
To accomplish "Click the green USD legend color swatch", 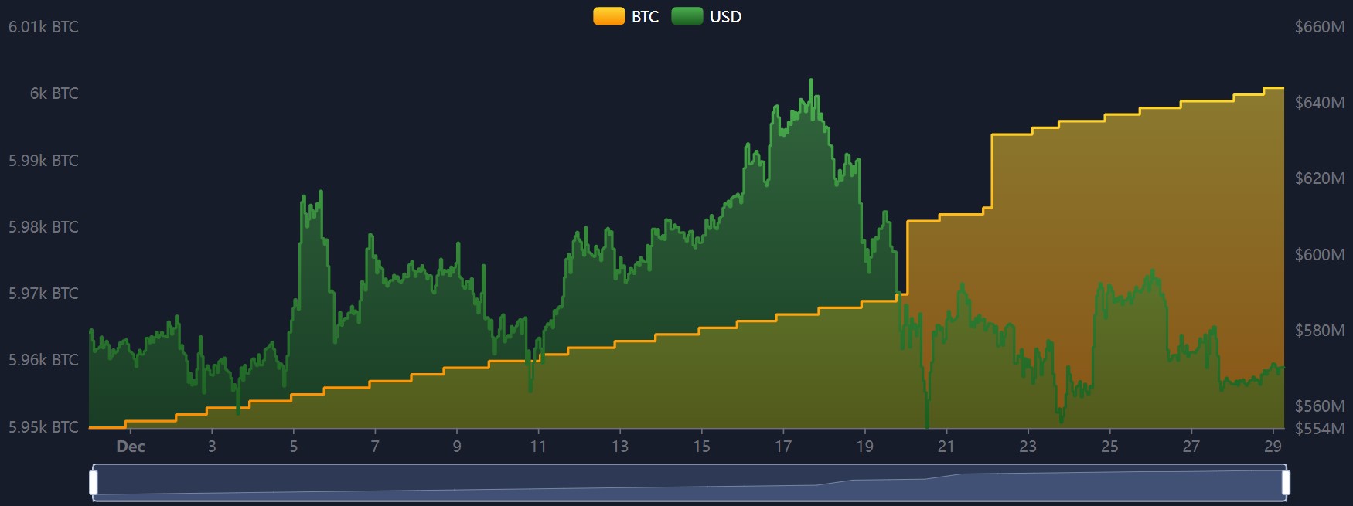I will [687, 16].
